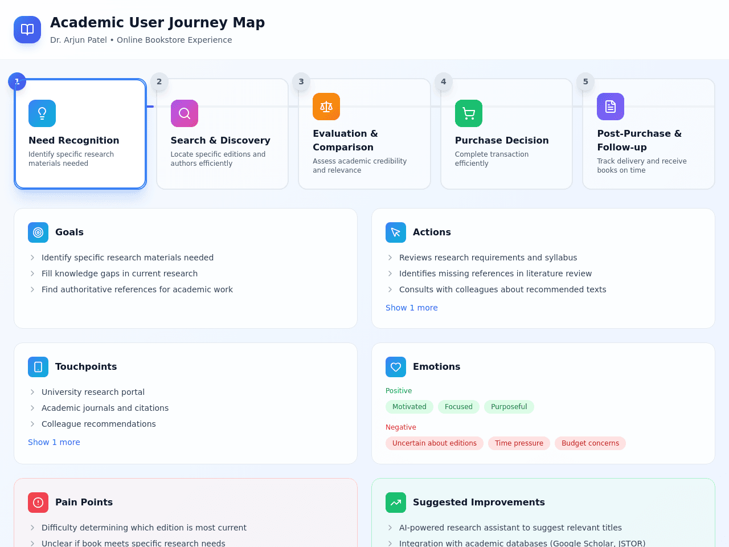This screenshot has height=547, width=729.
Task: Click the Academic User Journey Map title
Action: 157,22
